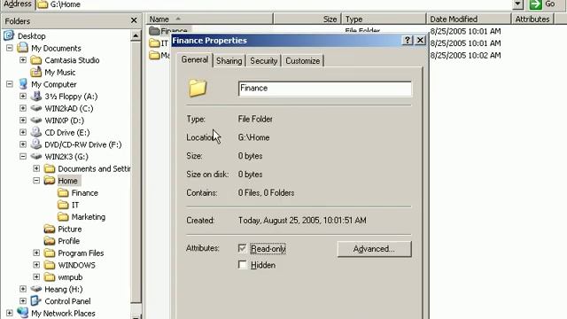This screenshot has width=567, height=319.
Task: Click the My Computer icon
Action: (23, 84)
